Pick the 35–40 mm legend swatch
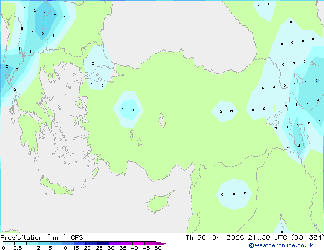 pos(127,243)
